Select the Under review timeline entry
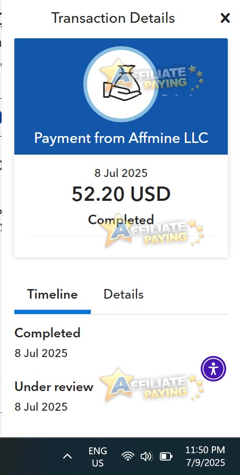Screen dimensions: 240x475 [x=54, y=396]
